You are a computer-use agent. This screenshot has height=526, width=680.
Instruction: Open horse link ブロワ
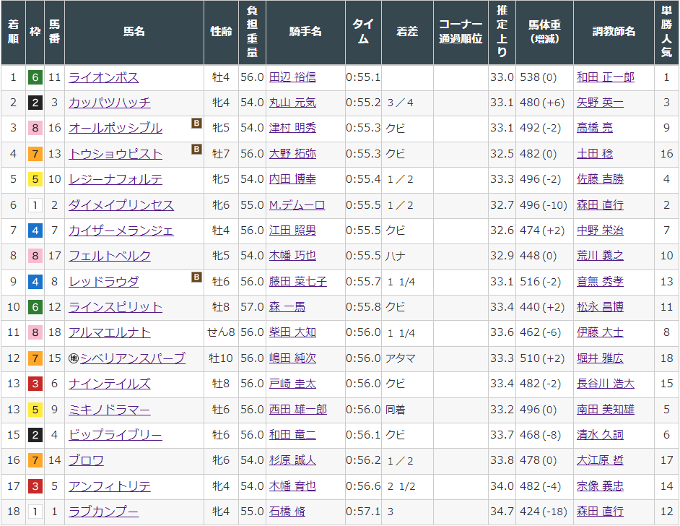[x=87, y=460]
